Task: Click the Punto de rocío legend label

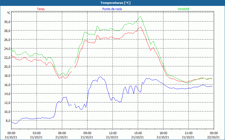Action: pos(112,9)
